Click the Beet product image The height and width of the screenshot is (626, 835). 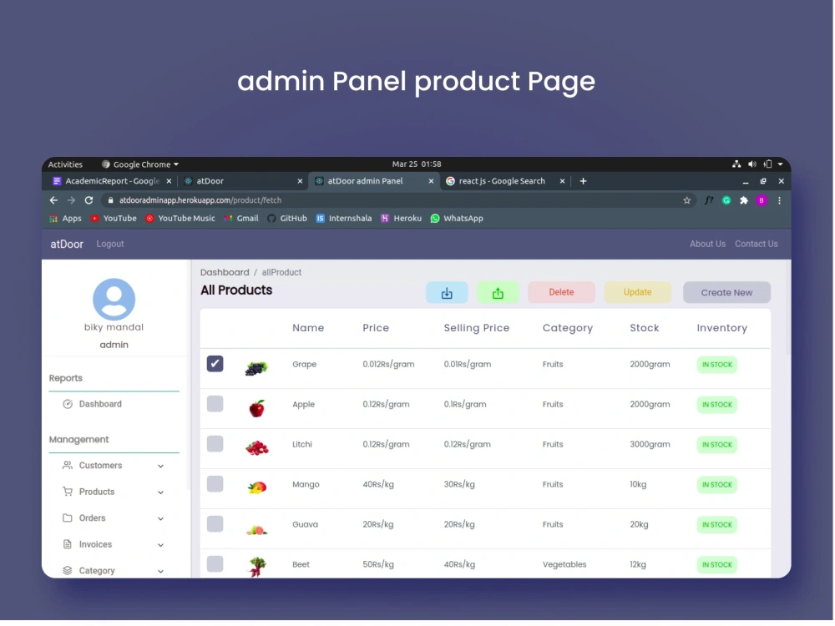point(257,567)
